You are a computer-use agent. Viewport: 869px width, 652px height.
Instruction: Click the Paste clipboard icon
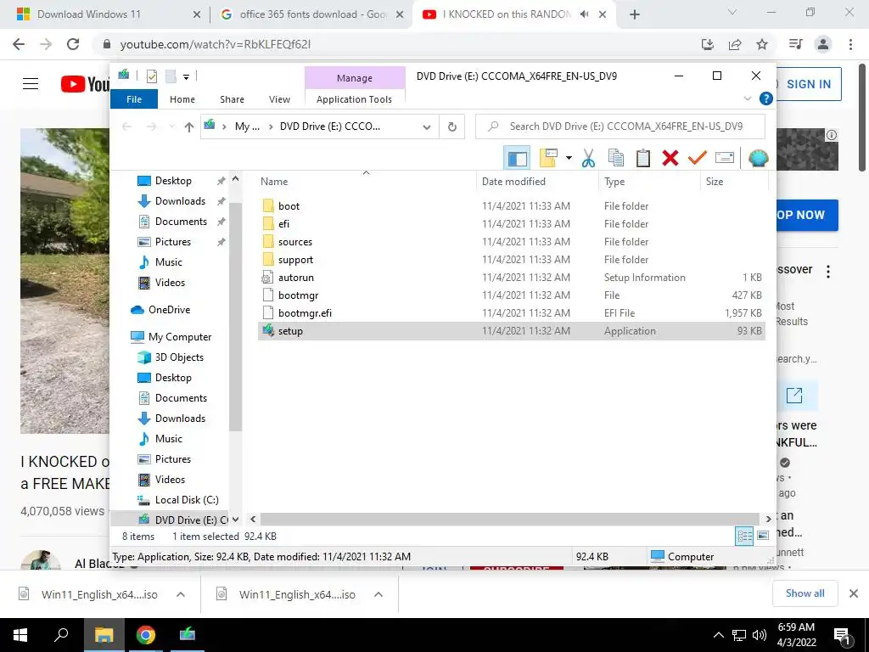tap(643, 159)
